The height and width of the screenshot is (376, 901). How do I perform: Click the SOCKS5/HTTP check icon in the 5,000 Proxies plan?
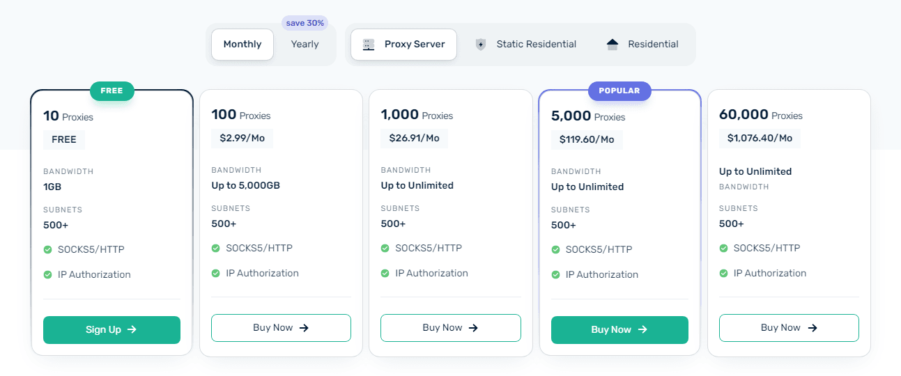tap(555, 250)
